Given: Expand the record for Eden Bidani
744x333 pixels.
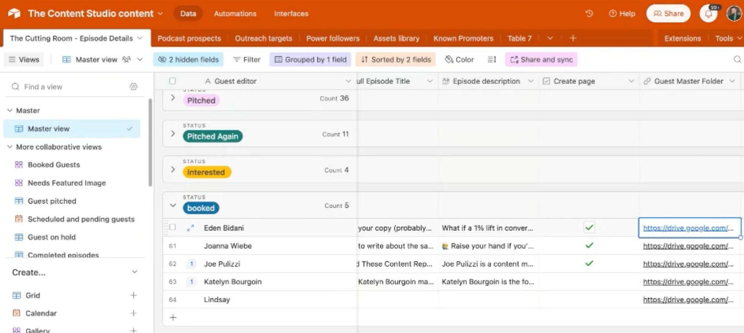Looking at the screenshot, I should pos(190,228).
